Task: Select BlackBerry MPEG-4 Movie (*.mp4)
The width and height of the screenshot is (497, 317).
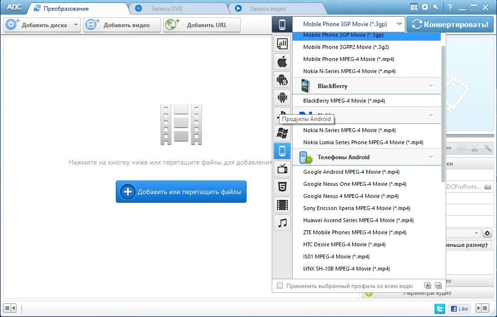Action: [x=366, y=101]
